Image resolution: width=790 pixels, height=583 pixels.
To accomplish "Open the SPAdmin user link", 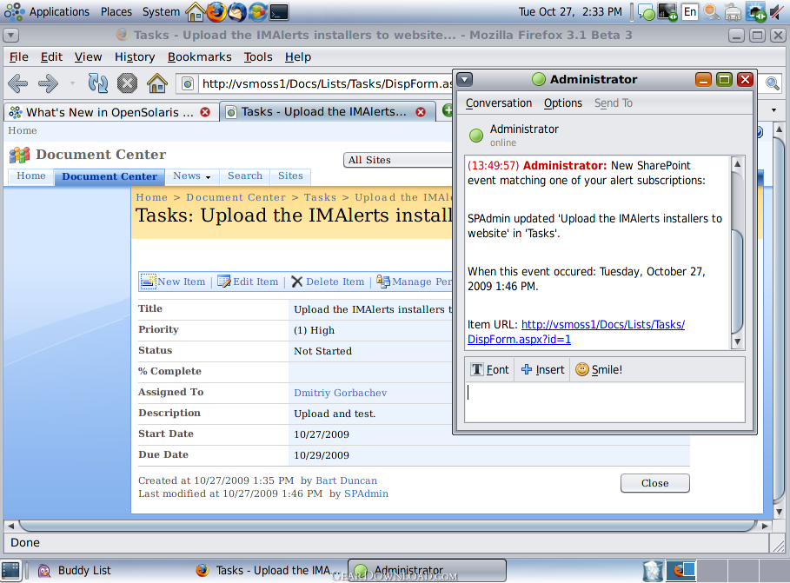I will tap(366, 494).
